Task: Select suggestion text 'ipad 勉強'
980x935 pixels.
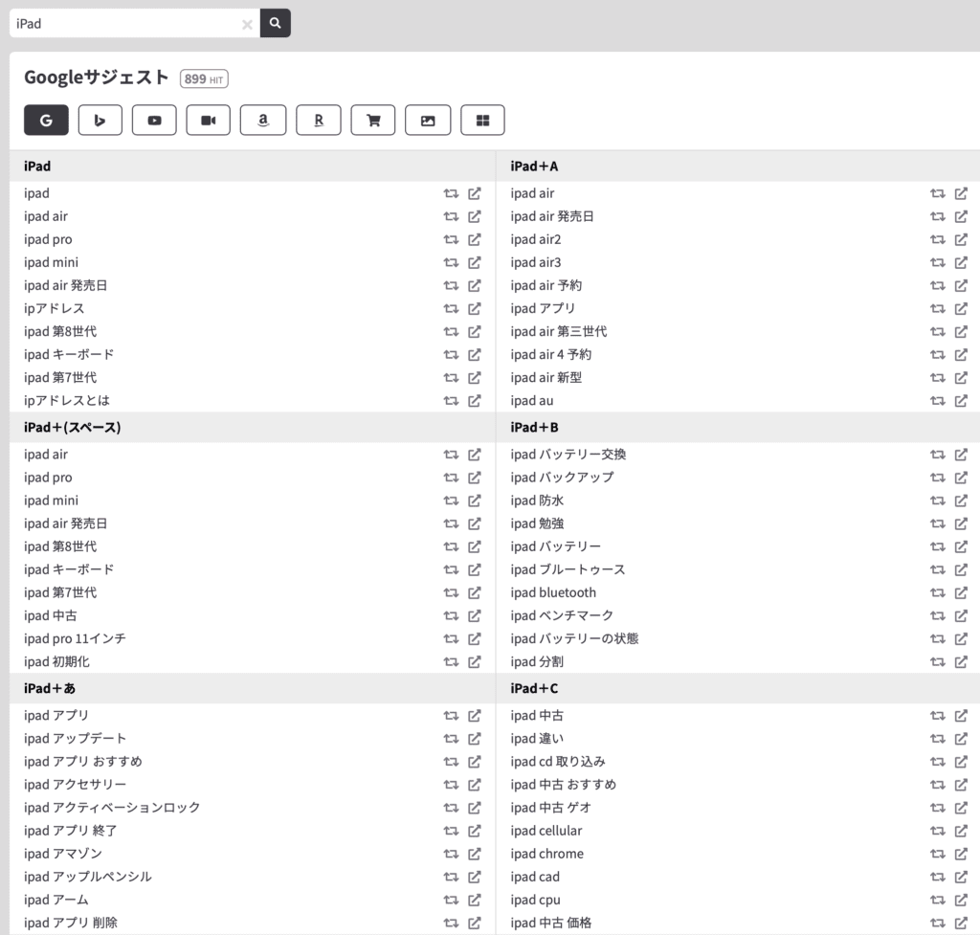Action: click(x=537, y=523)
